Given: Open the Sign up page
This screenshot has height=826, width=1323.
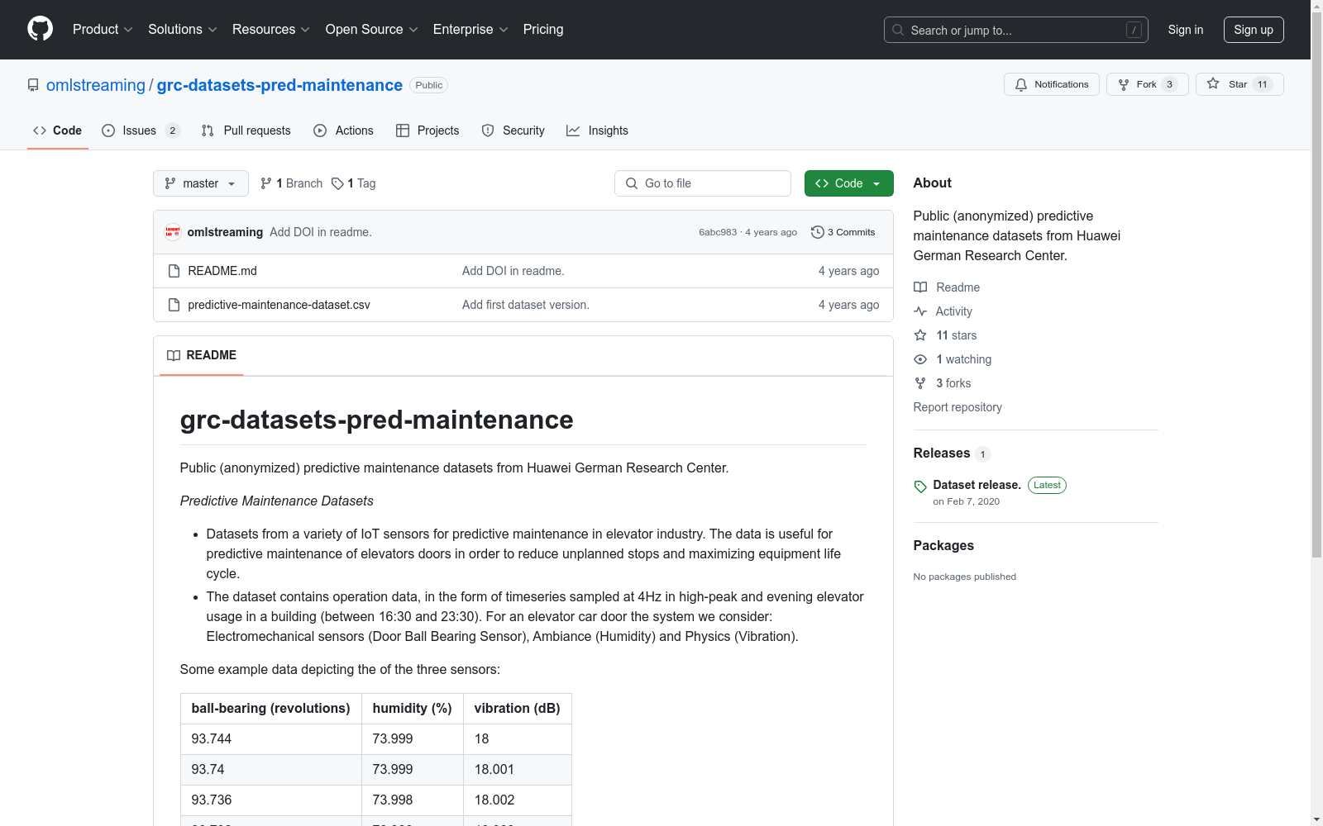Looking at the screenshot, I should 1254,30.
